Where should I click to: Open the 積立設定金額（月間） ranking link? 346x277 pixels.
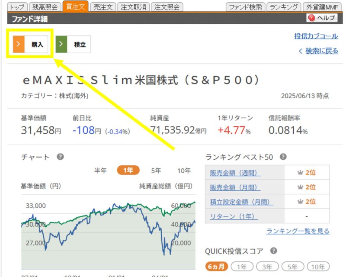[241, 202]
